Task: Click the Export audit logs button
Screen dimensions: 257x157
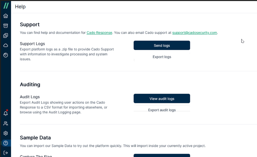Action: pyautogui.click(x=162, y=110)
